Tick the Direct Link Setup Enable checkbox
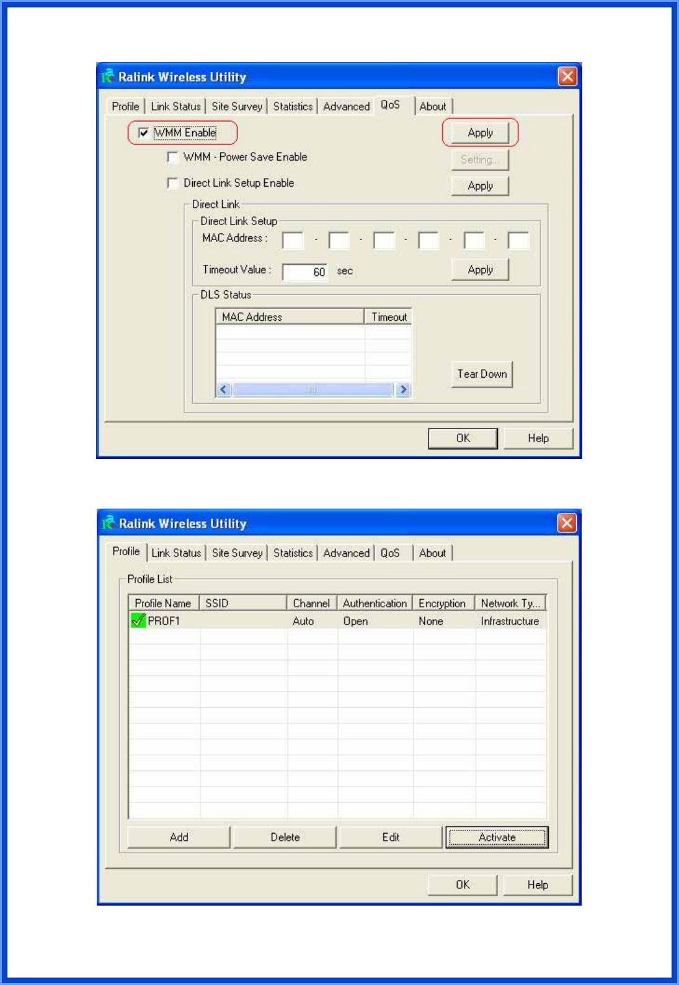Image resolution: width=679 pixels, height=985 pixels. coord(172,183)
